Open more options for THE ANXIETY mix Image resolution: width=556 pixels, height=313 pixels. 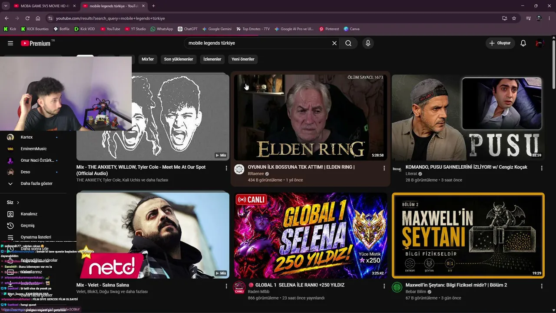tap(226, 168)
